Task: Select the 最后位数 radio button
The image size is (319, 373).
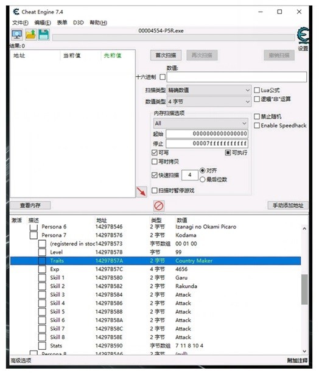Action: [x=202, y=180]
